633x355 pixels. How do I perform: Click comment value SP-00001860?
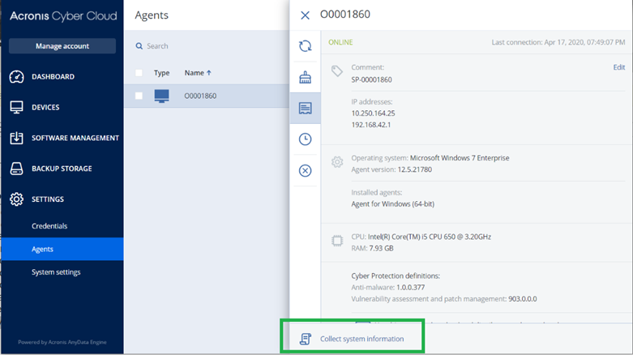(x=371, y=79)
